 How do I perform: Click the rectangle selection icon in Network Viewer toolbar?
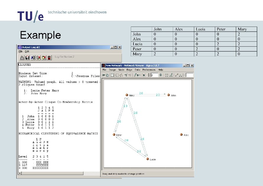pos(112,75)
